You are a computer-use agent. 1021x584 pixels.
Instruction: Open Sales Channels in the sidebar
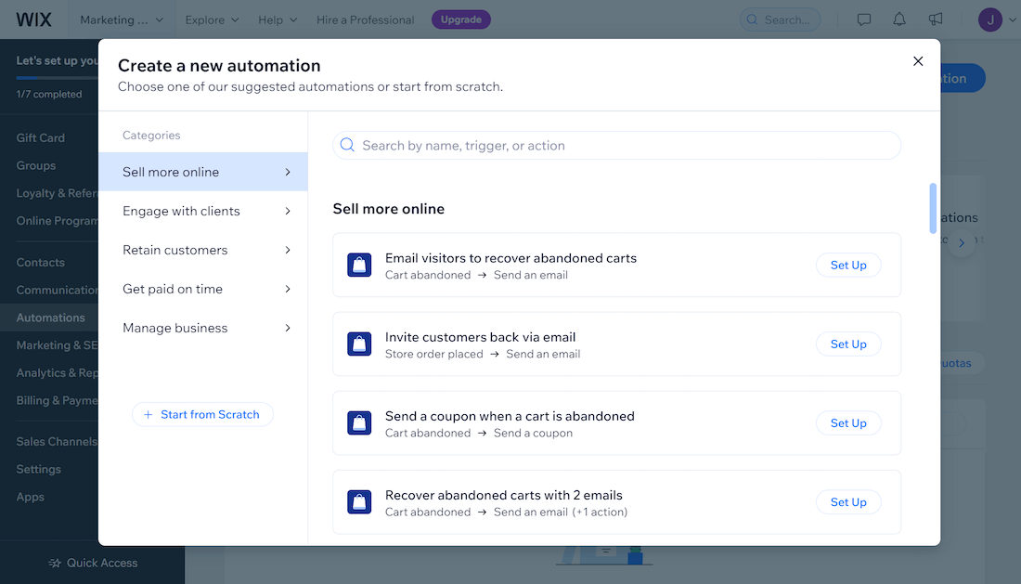tap(57, 441)
